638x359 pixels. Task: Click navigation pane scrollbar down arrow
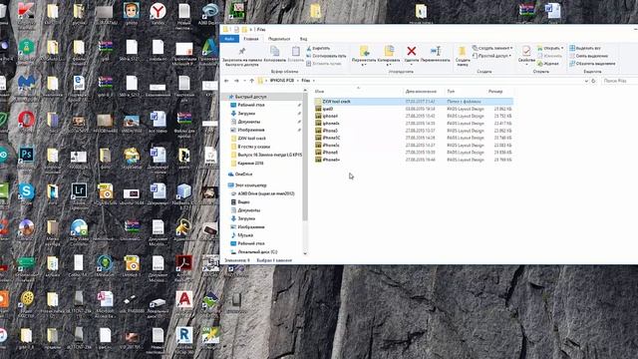click(305, 253)
